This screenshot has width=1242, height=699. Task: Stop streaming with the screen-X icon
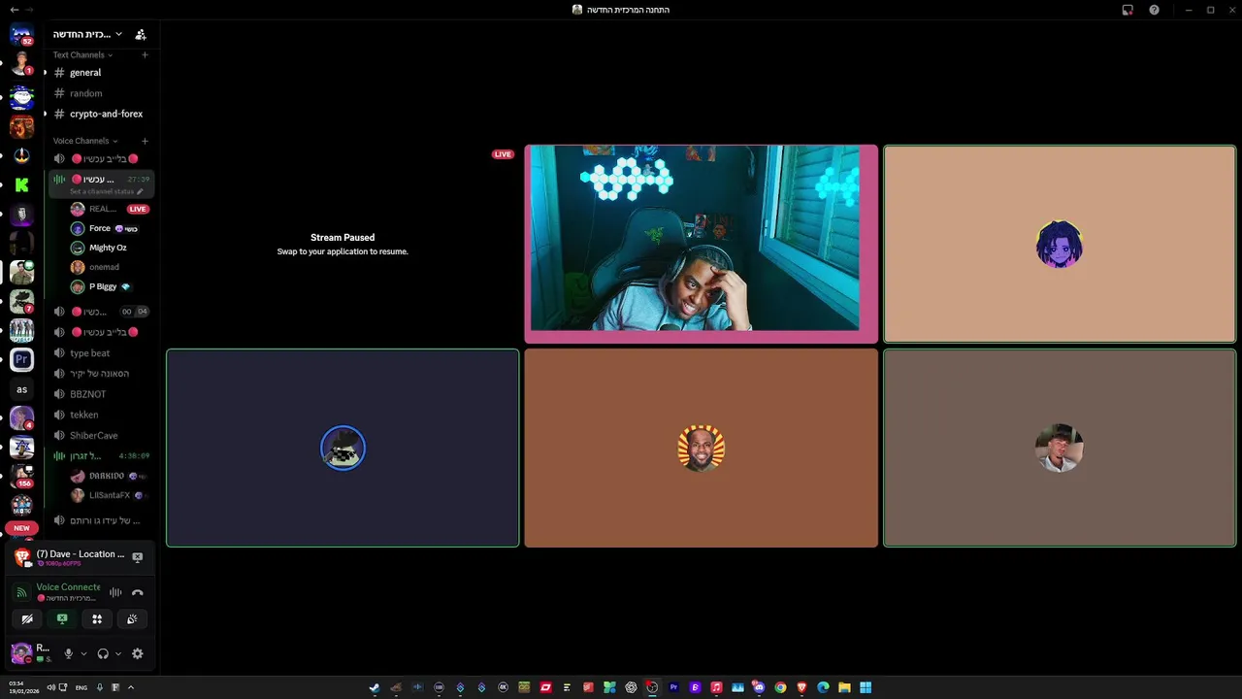tap(137, 557)
